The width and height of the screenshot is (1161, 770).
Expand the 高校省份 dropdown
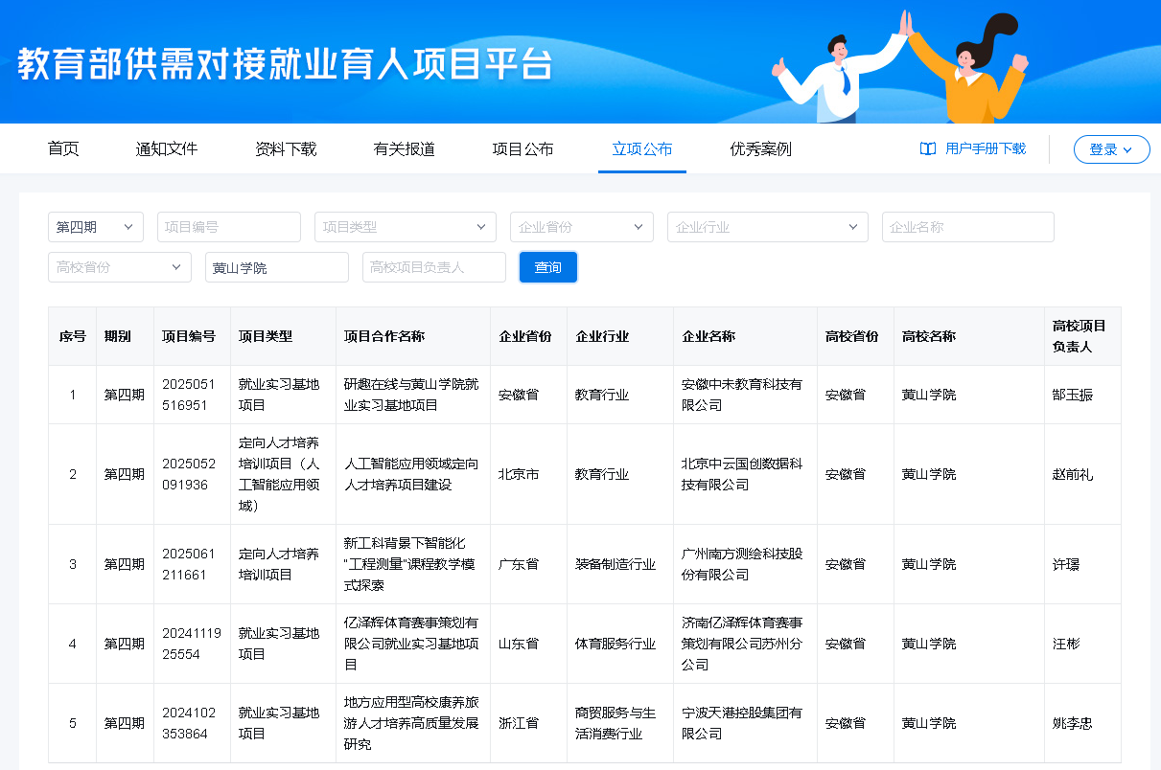[120, 267]
